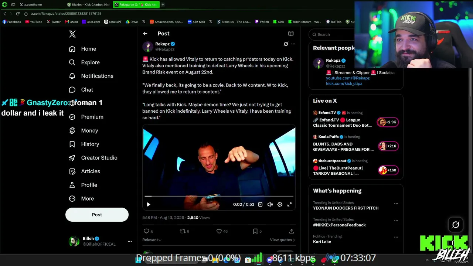473x266 pixels.
Task: Open Money in the sidebar
Action: (84, 130)
